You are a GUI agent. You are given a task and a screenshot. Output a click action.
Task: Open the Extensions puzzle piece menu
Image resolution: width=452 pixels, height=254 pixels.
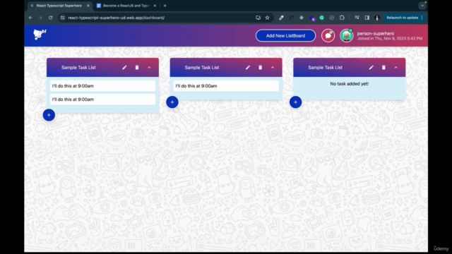tap(342, 18)
